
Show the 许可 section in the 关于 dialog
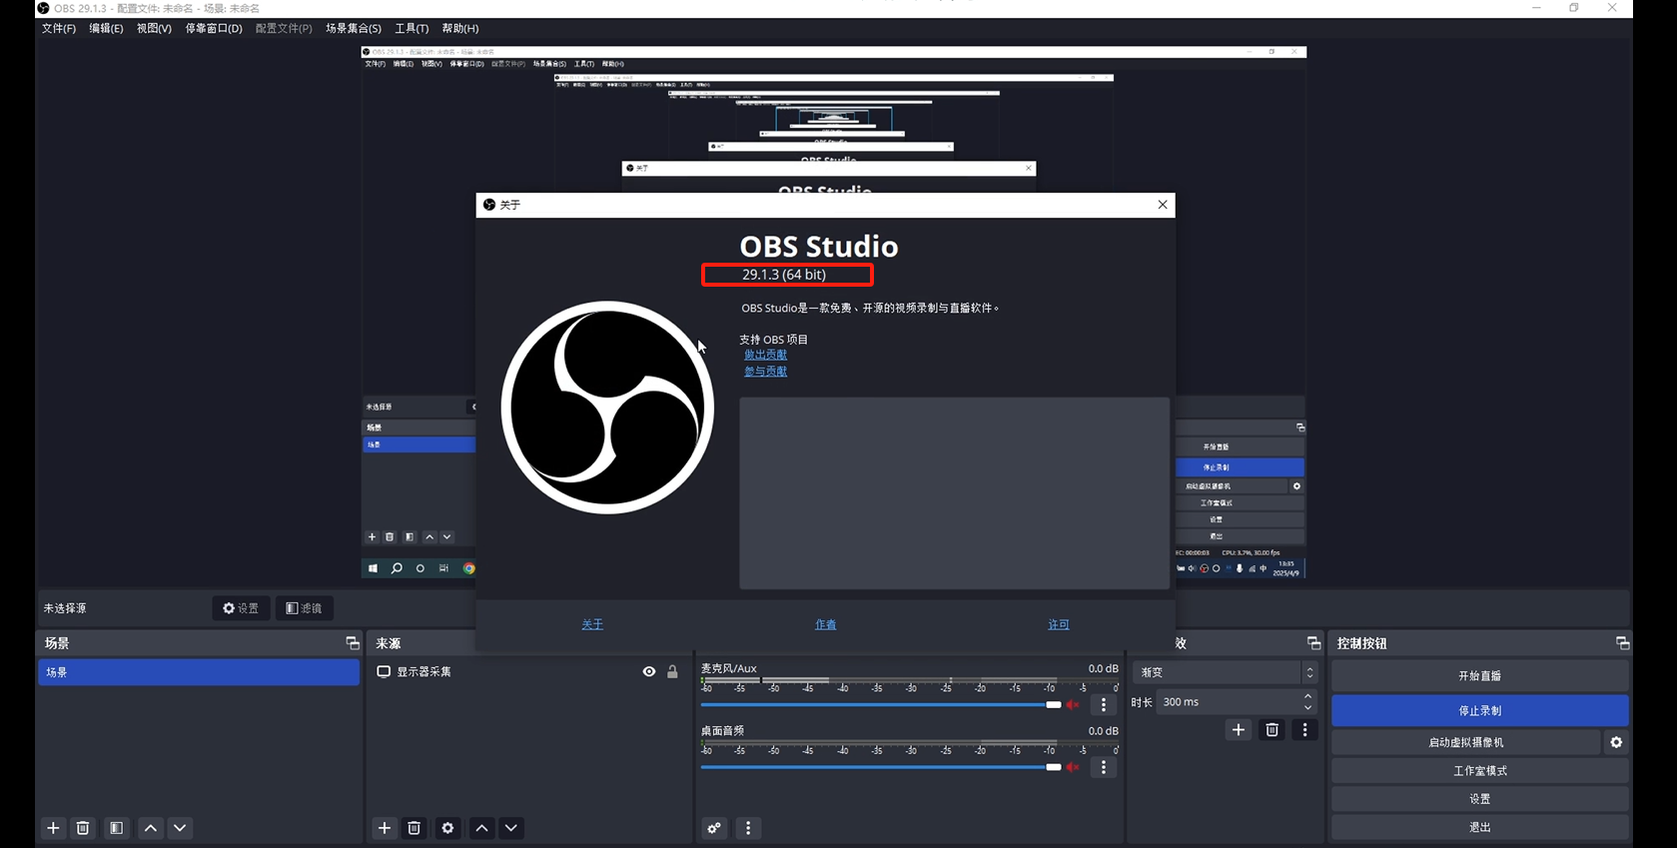1059,624
